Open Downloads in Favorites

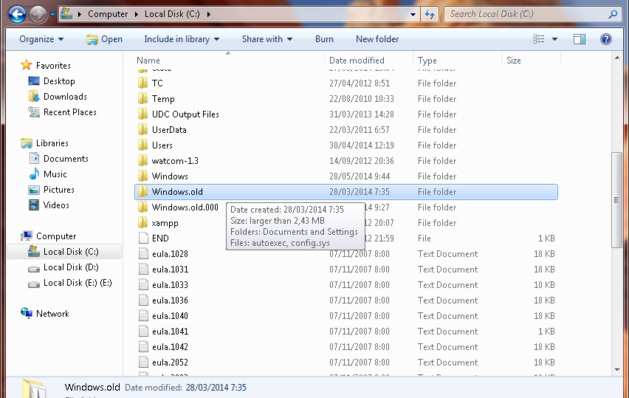point(65,97)
